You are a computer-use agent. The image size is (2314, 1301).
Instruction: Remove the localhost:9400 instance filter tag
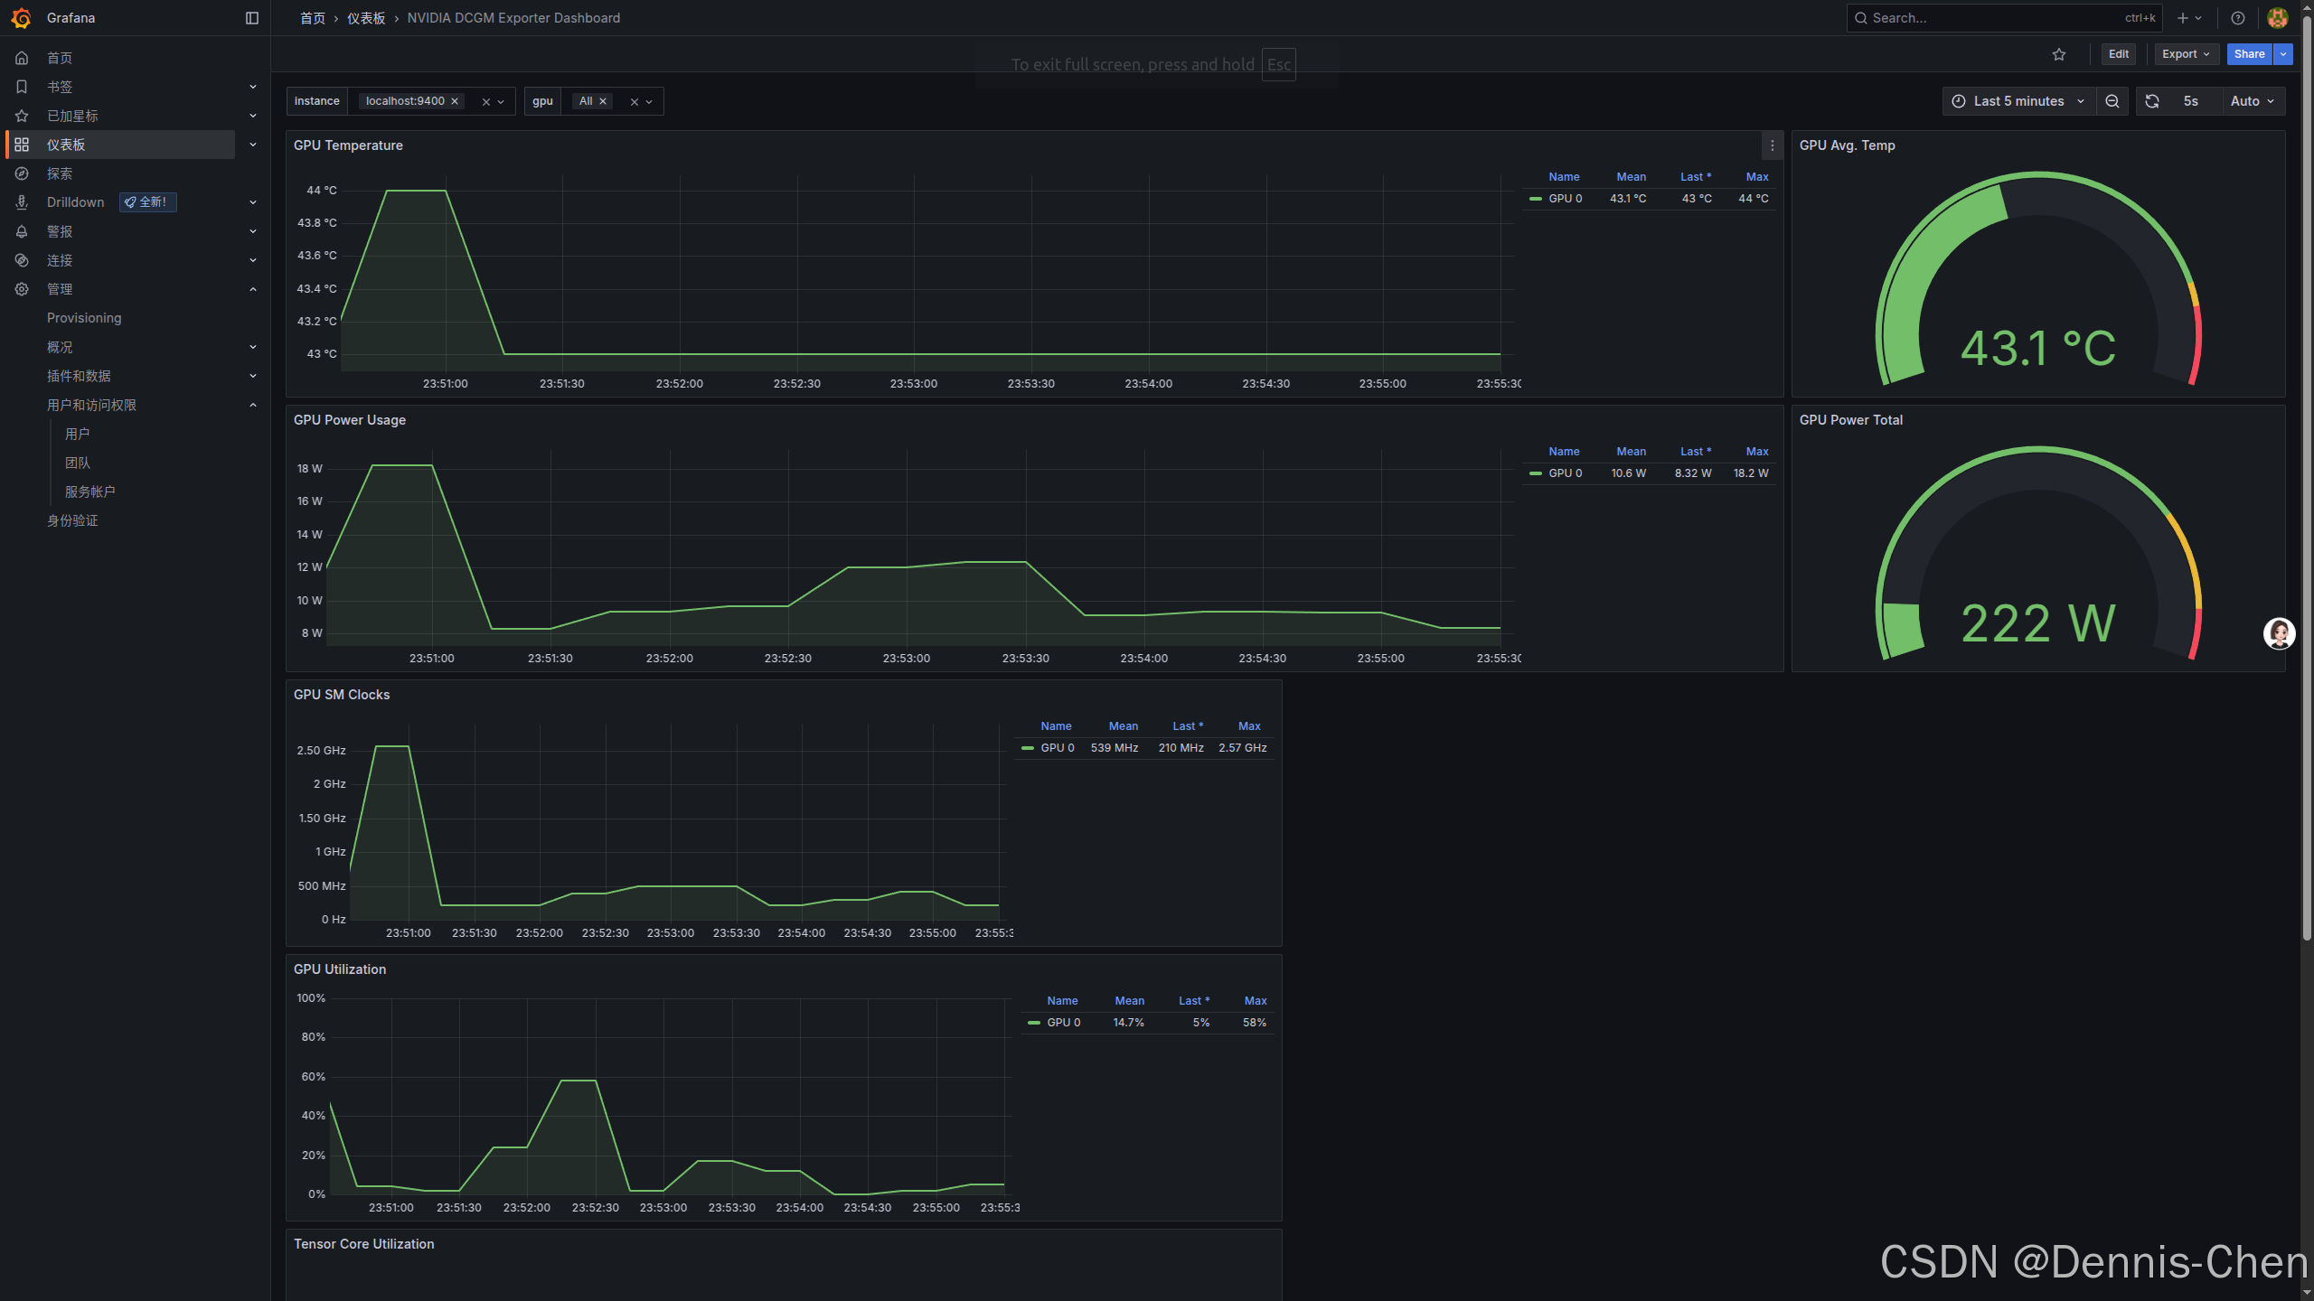(455, 101)
